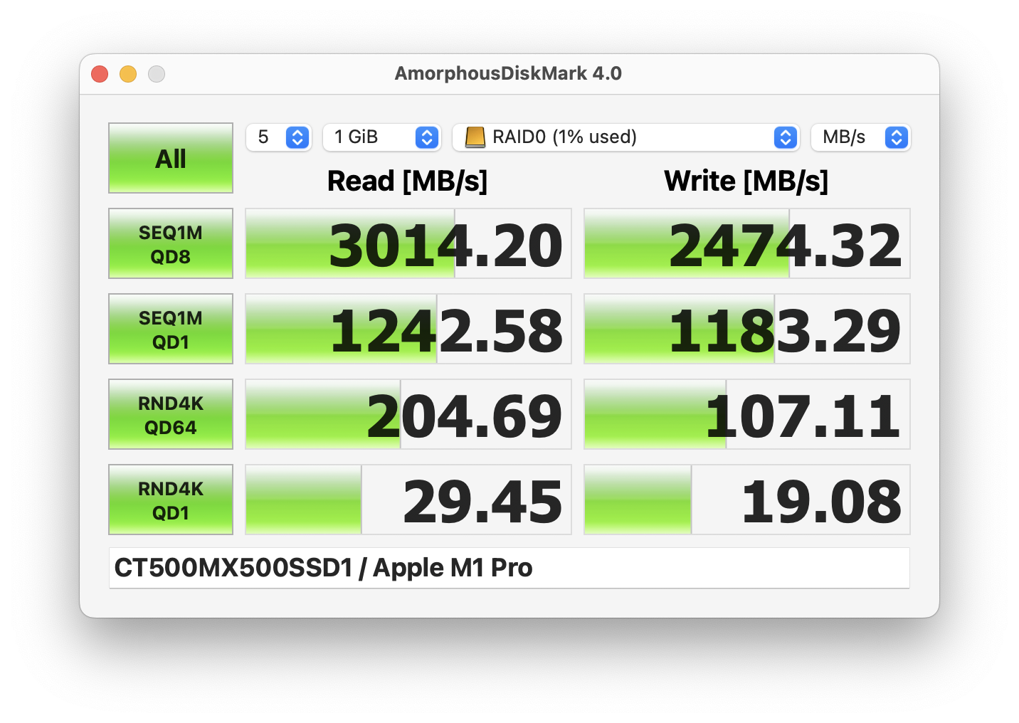Close the AmorphousDiskMark window
The height and width of the screenshot is (723, 1019).
[100, 74]
